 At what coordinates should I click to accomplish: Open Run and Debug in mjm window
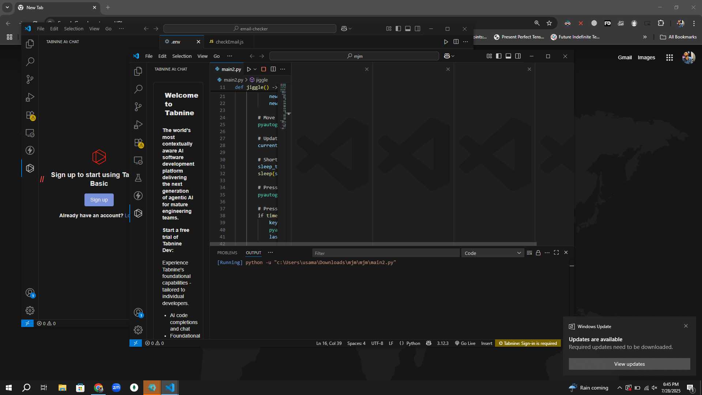(x=138, y=125)
